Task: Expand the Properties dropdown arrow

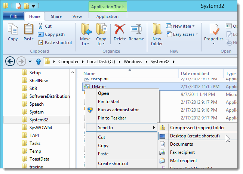Action: pyautogui.click(x=214, y=44)
